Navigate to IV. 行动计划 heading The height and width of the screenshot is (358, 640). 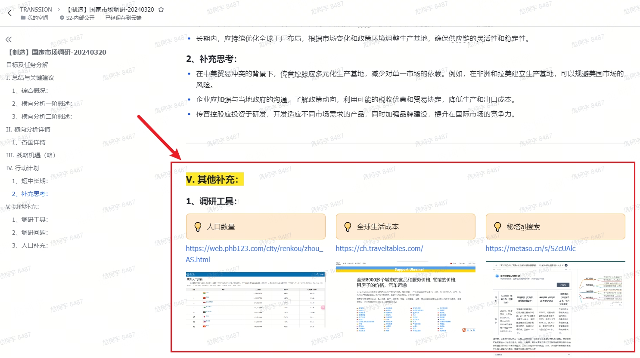click(22, 168)
